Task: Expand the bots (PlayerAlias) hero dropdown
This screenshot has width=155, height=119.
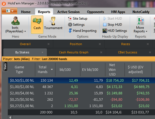Action: tap(25, 31)
